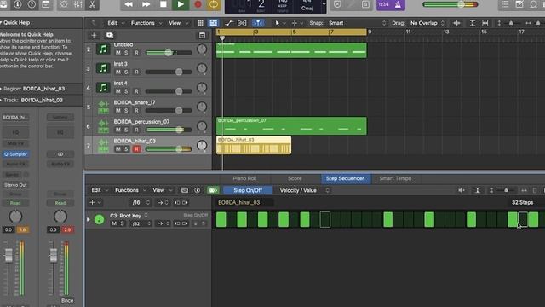Image resolution: width=545 pixels, height=307 pixels.
Task: Open the secondary plus tool menu
Action: [296, 23]
